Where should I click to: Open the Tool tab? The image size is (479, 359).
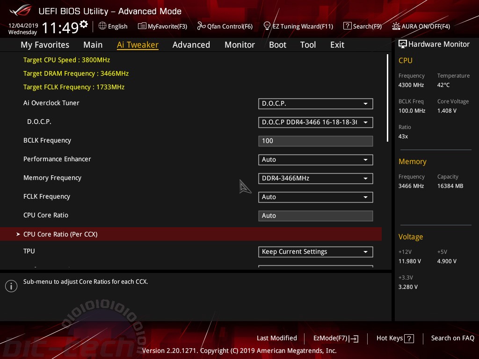click(308, 45)
